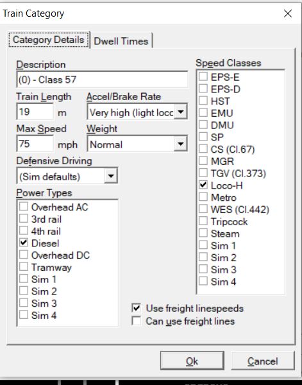Switch to the Dwell Times tab
Viewport: 302px width, 385px height.
[x=121, y=41]
